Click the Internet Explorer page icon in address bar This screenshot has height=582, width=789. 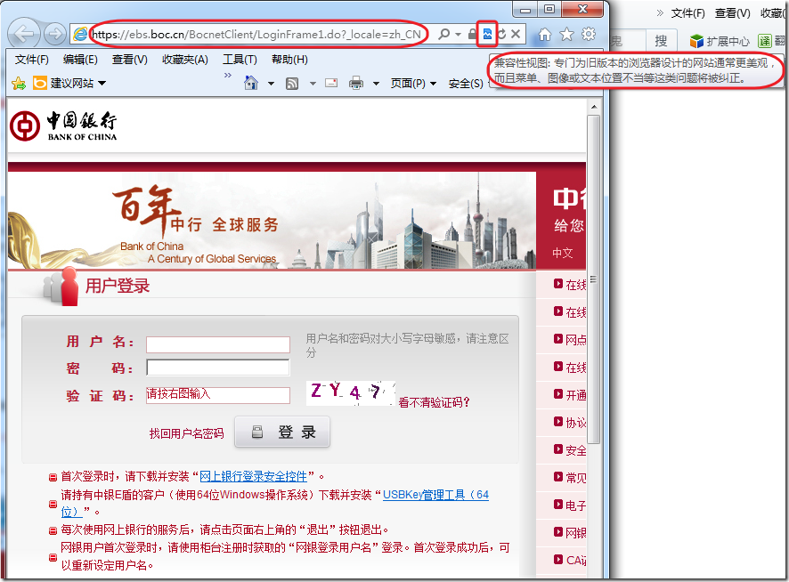80,34
